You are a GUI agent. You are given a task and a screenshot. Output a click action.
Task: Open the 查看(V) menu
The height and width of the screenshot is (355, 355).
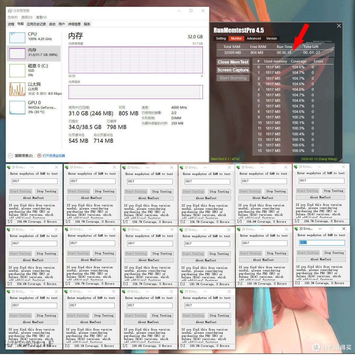pyautogui.click(x=41, y=17)
